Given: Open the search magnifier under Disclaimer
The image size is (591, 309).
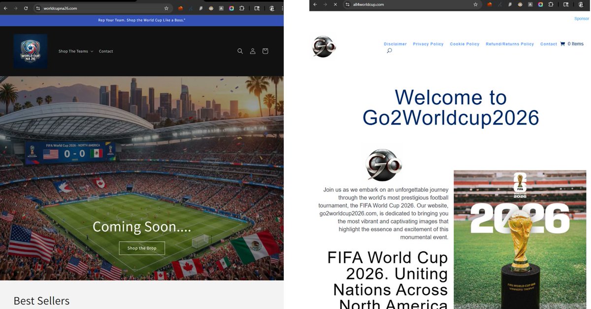Looking at the screenshot, I should [x=389, y=51].
